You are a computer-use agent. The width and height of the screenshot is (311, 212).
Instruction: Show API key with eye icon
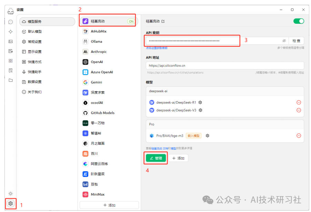click(284, 41)
